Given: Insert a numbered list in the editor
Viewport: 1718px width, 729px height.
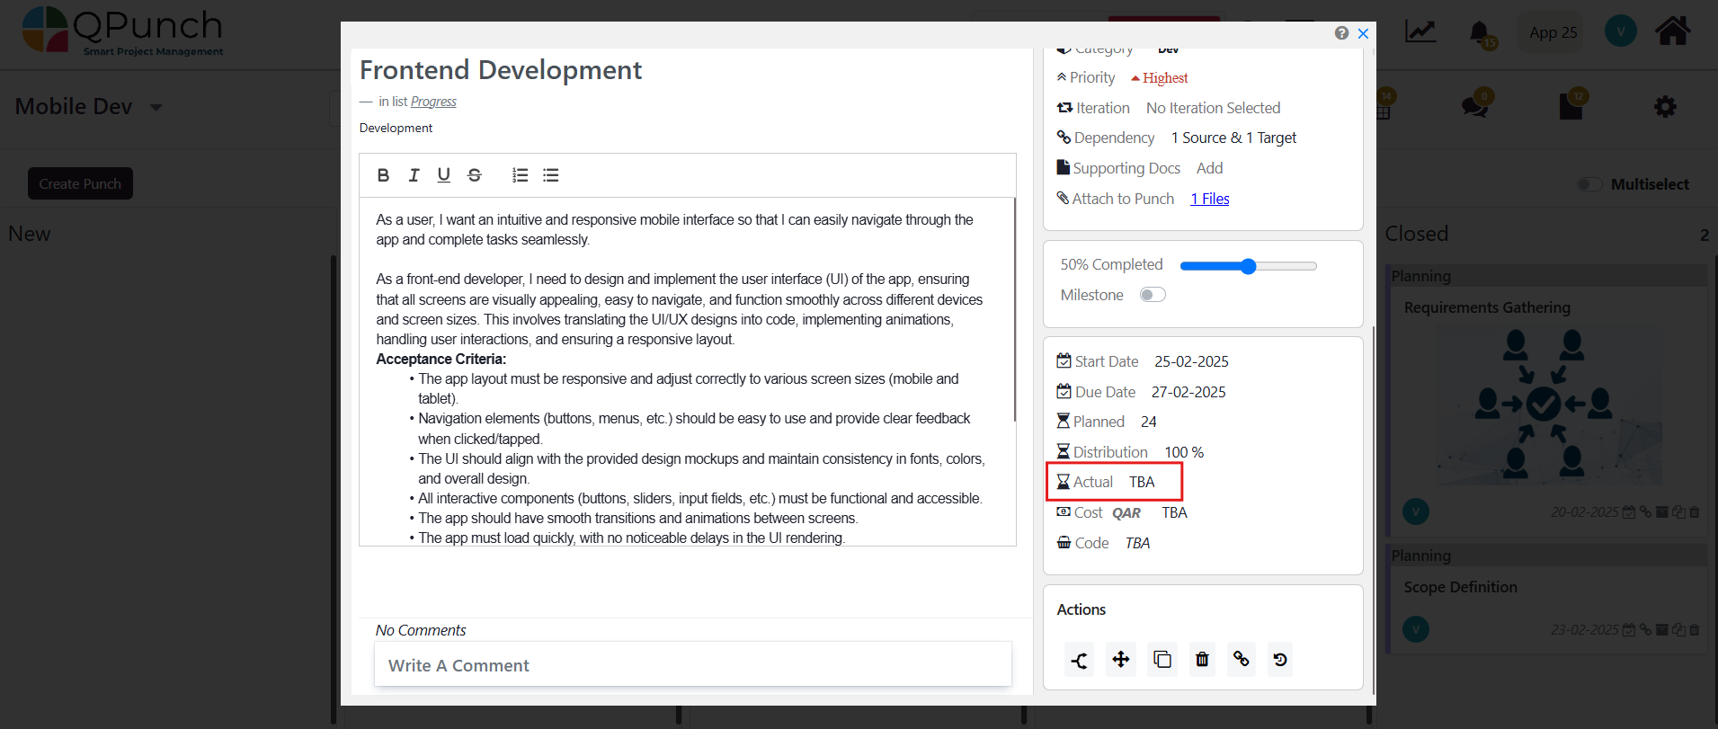Looking at the screenshot, I should click(520, 175).
